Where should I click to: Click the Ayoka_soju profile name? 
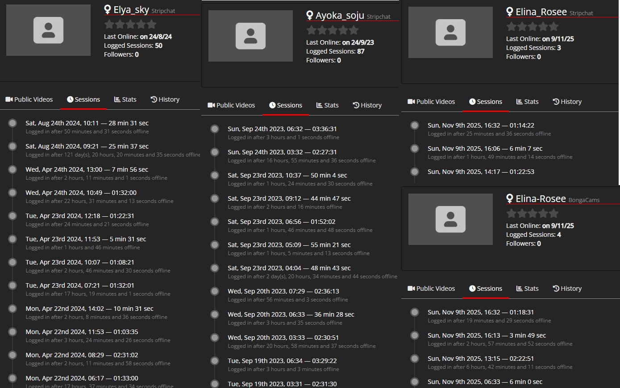pos(340,16)
